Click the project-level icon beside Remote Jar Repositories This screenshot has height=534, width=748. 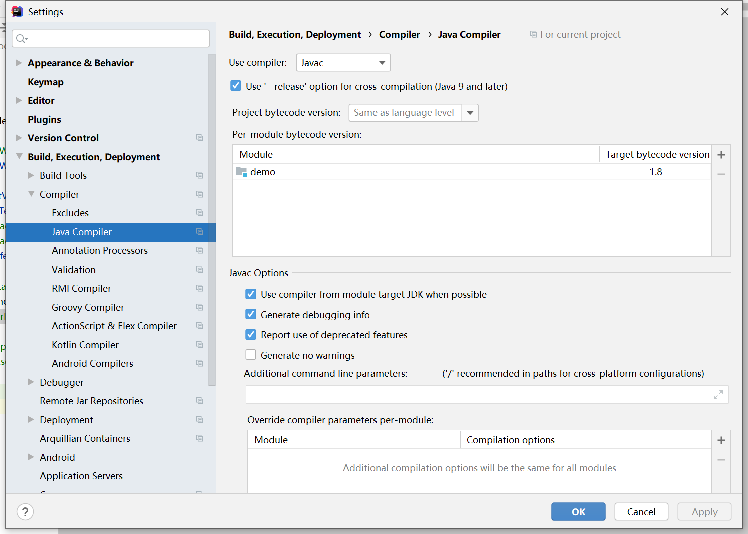pos(200,401)
